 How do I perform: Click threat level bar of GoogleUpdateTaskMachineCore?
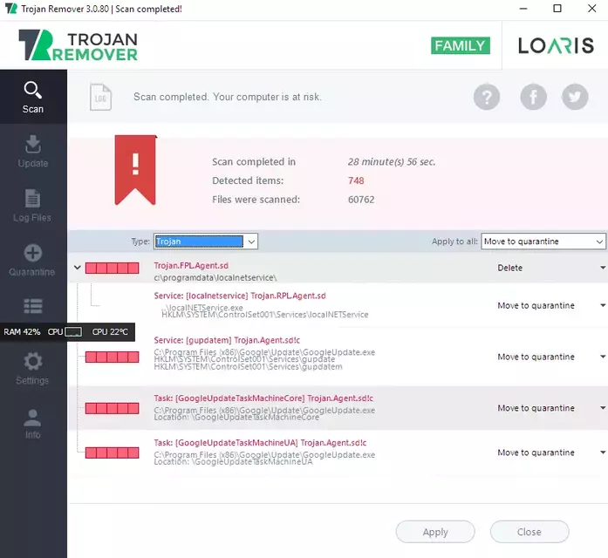click(112, 408)
